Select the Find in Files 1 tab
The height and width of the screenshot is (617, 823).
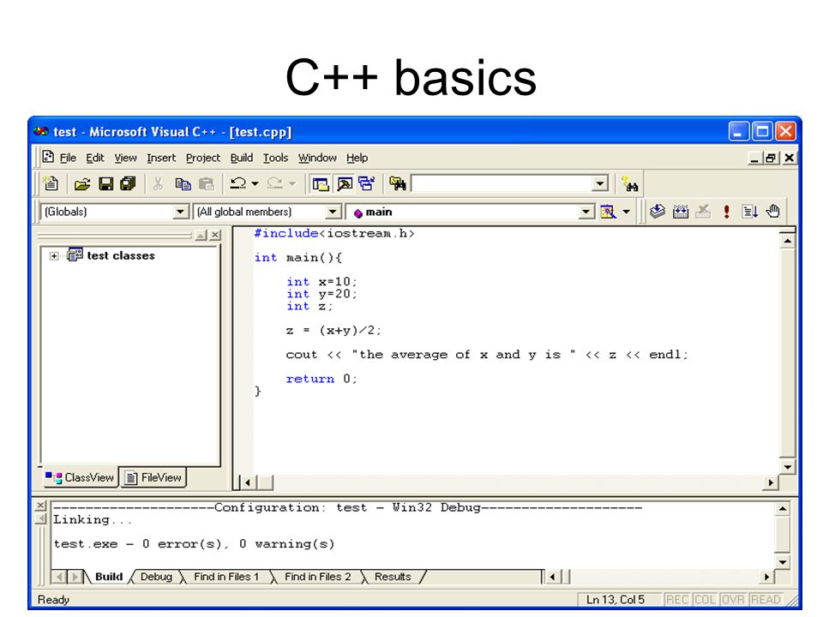point(226,577)
